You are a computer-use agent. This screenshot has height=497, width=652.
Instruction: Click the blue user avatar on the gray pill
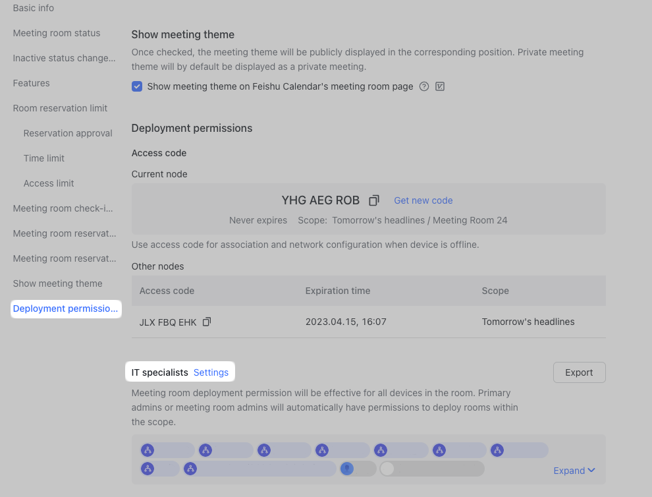[347, 469]
